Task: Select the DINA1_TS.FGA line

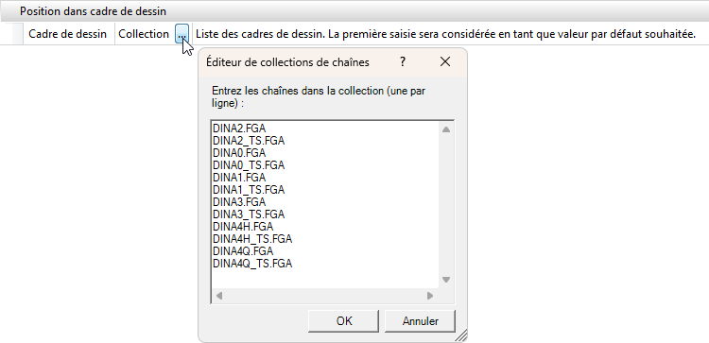Action: pyautogui.click(x=249, y=190)
